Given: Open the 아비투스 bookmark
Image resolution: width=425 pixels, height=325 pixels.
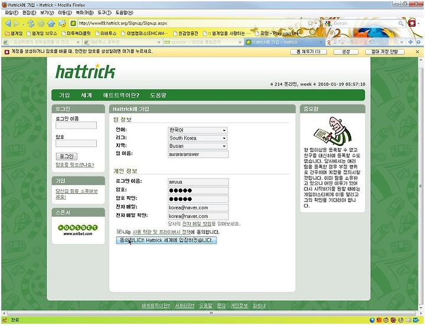Looking at the screenshot, I should click(x=106, y=33).
